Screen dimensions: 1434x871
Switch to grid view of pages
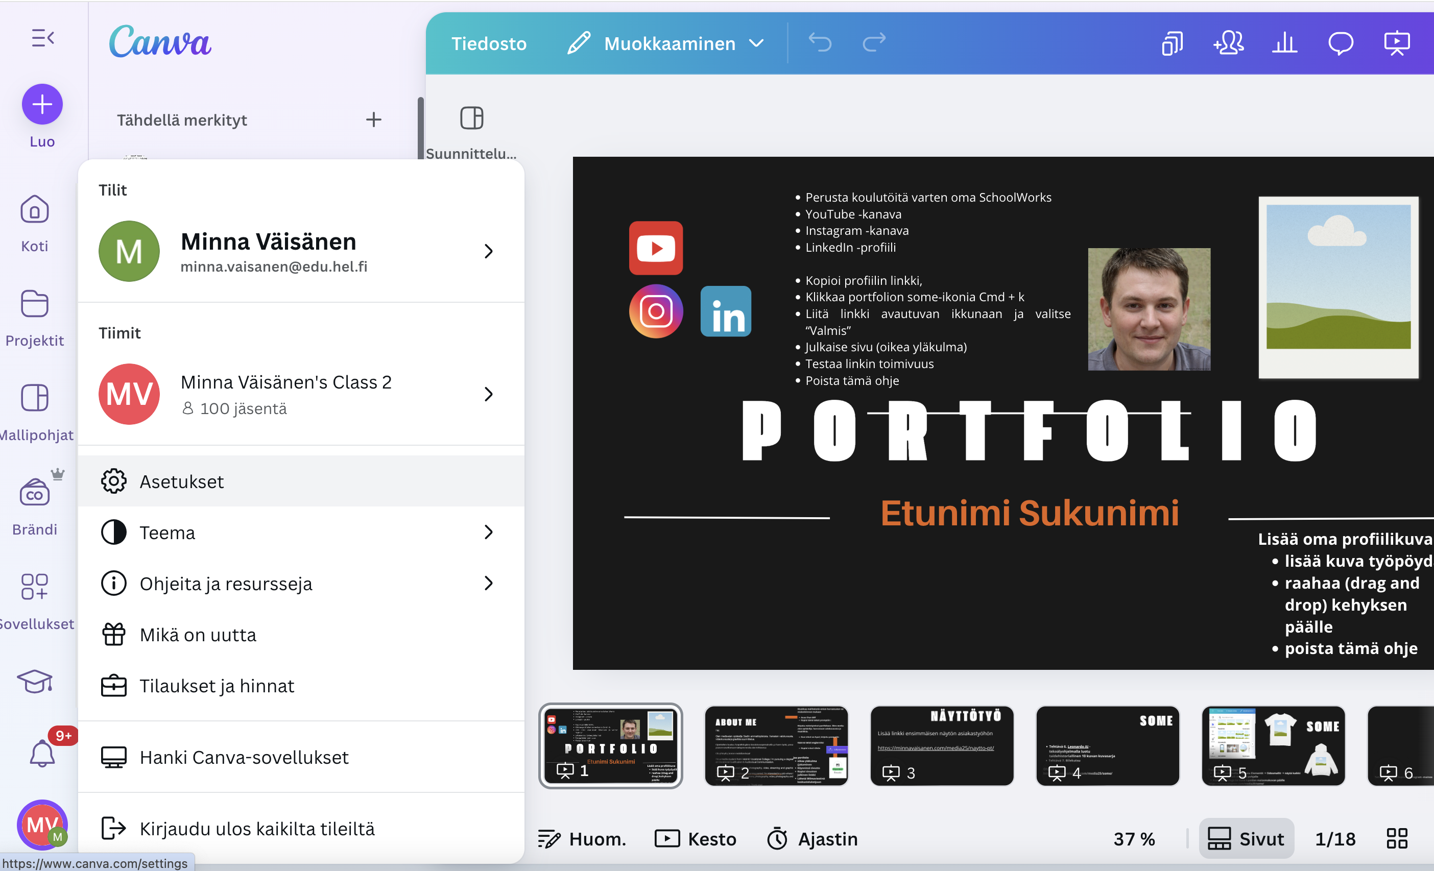point(1396,838)
